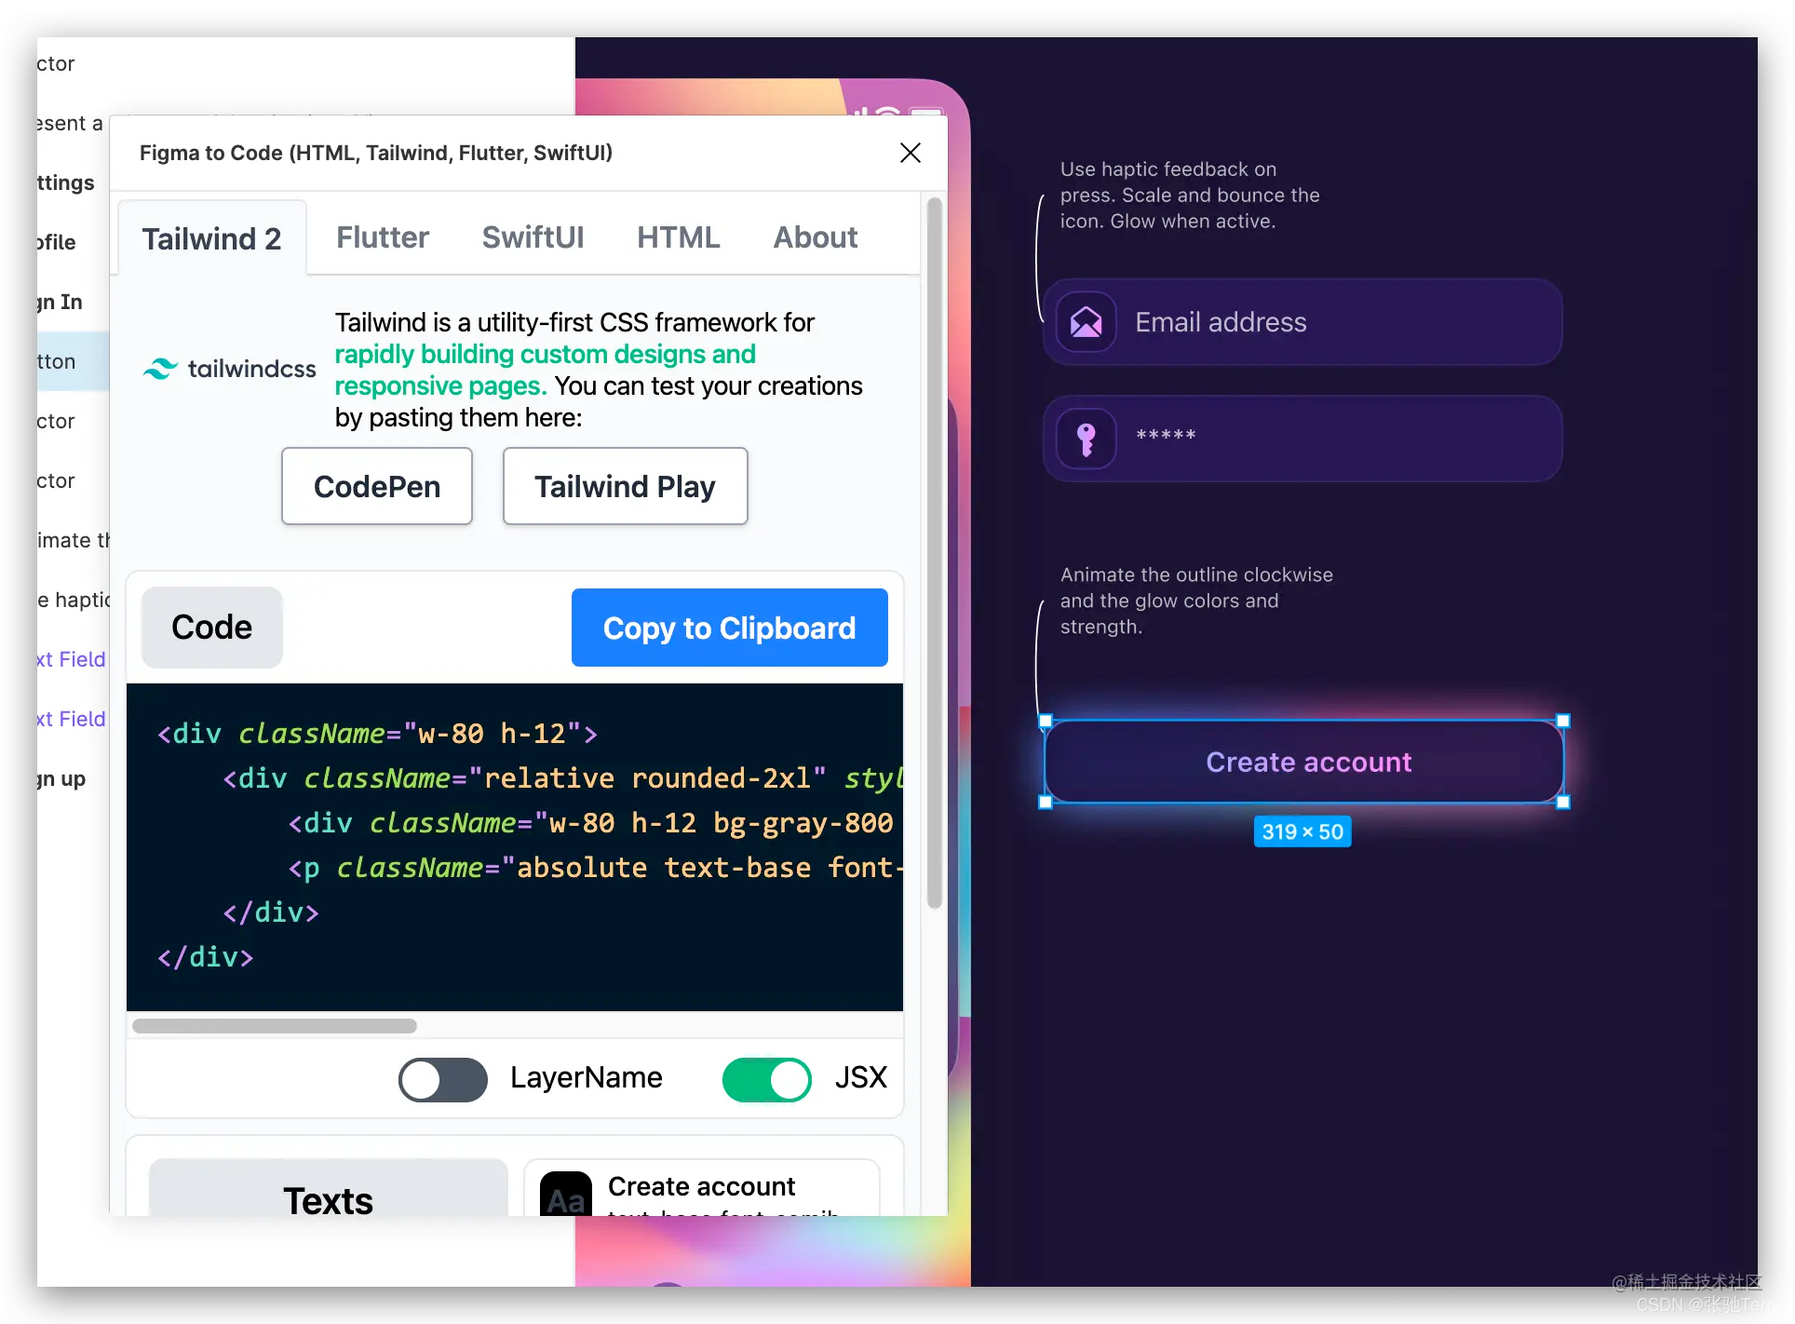The width and height of the screenshot is (1795, 1324).
Task: Click top-left selection resize handle
Action: (x=1046, y=721)
